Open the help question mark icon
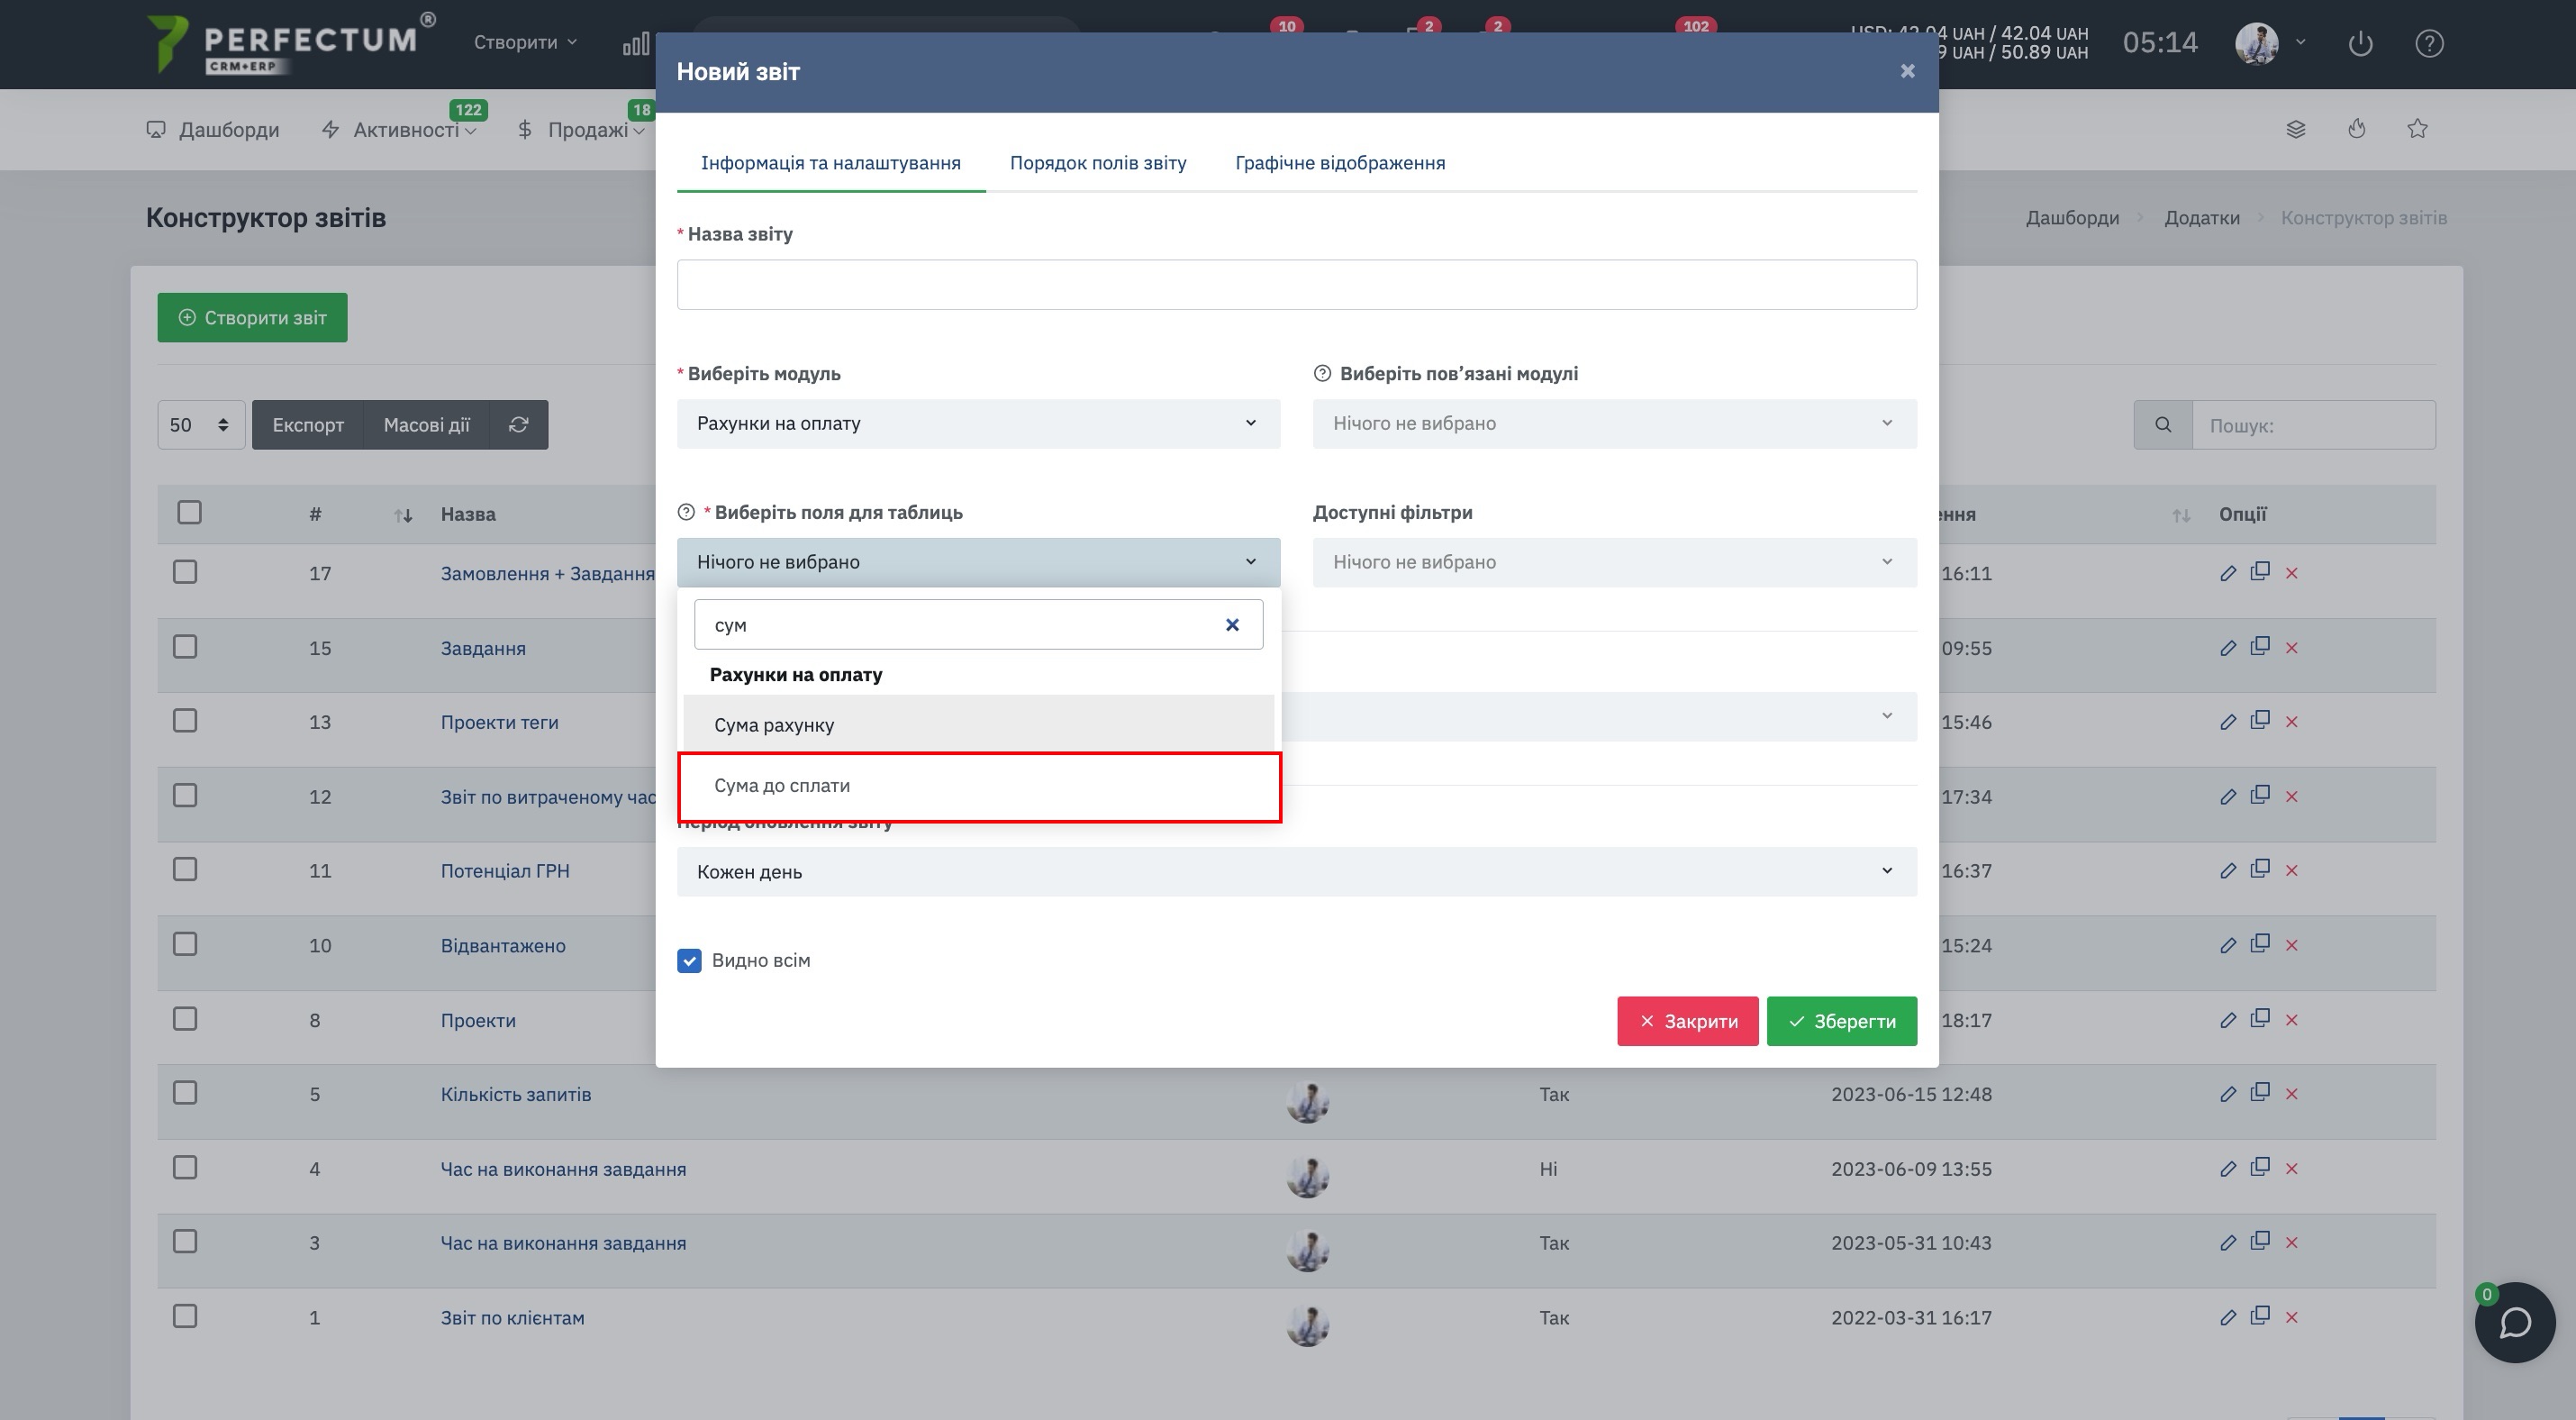 point(2429,44)
